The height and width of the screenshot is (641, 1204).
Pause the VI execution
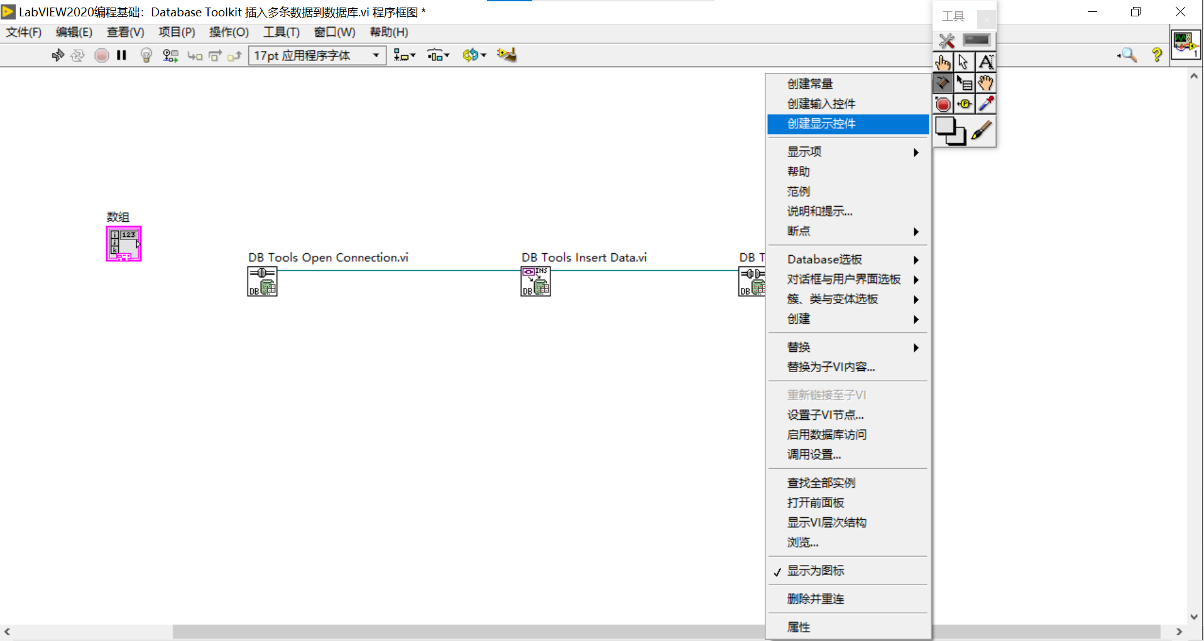(x=122, y=55)
